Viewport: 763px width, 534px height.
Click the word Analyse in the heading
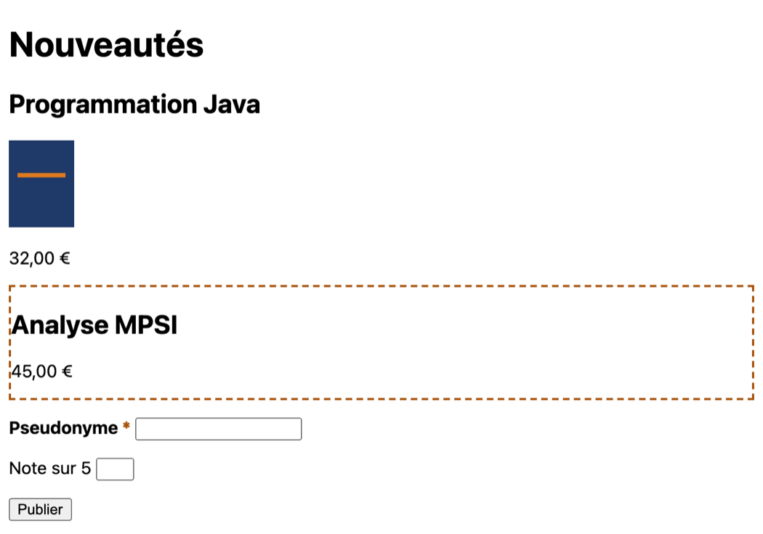coord(60,326)
